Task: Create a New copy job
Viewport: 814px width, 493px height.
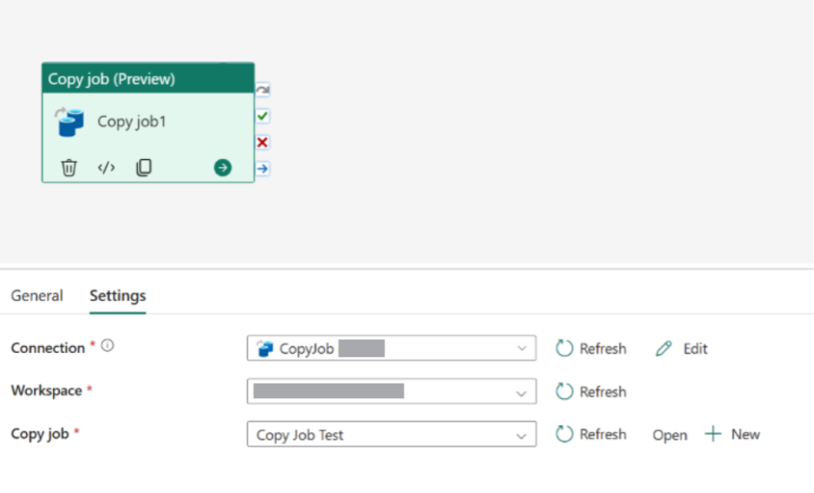Action: tap(732, 434)
